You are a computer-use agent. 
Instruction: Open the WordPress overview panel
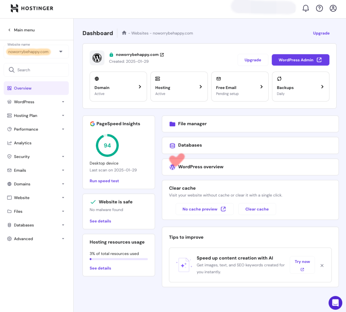[x=250, y=167]
